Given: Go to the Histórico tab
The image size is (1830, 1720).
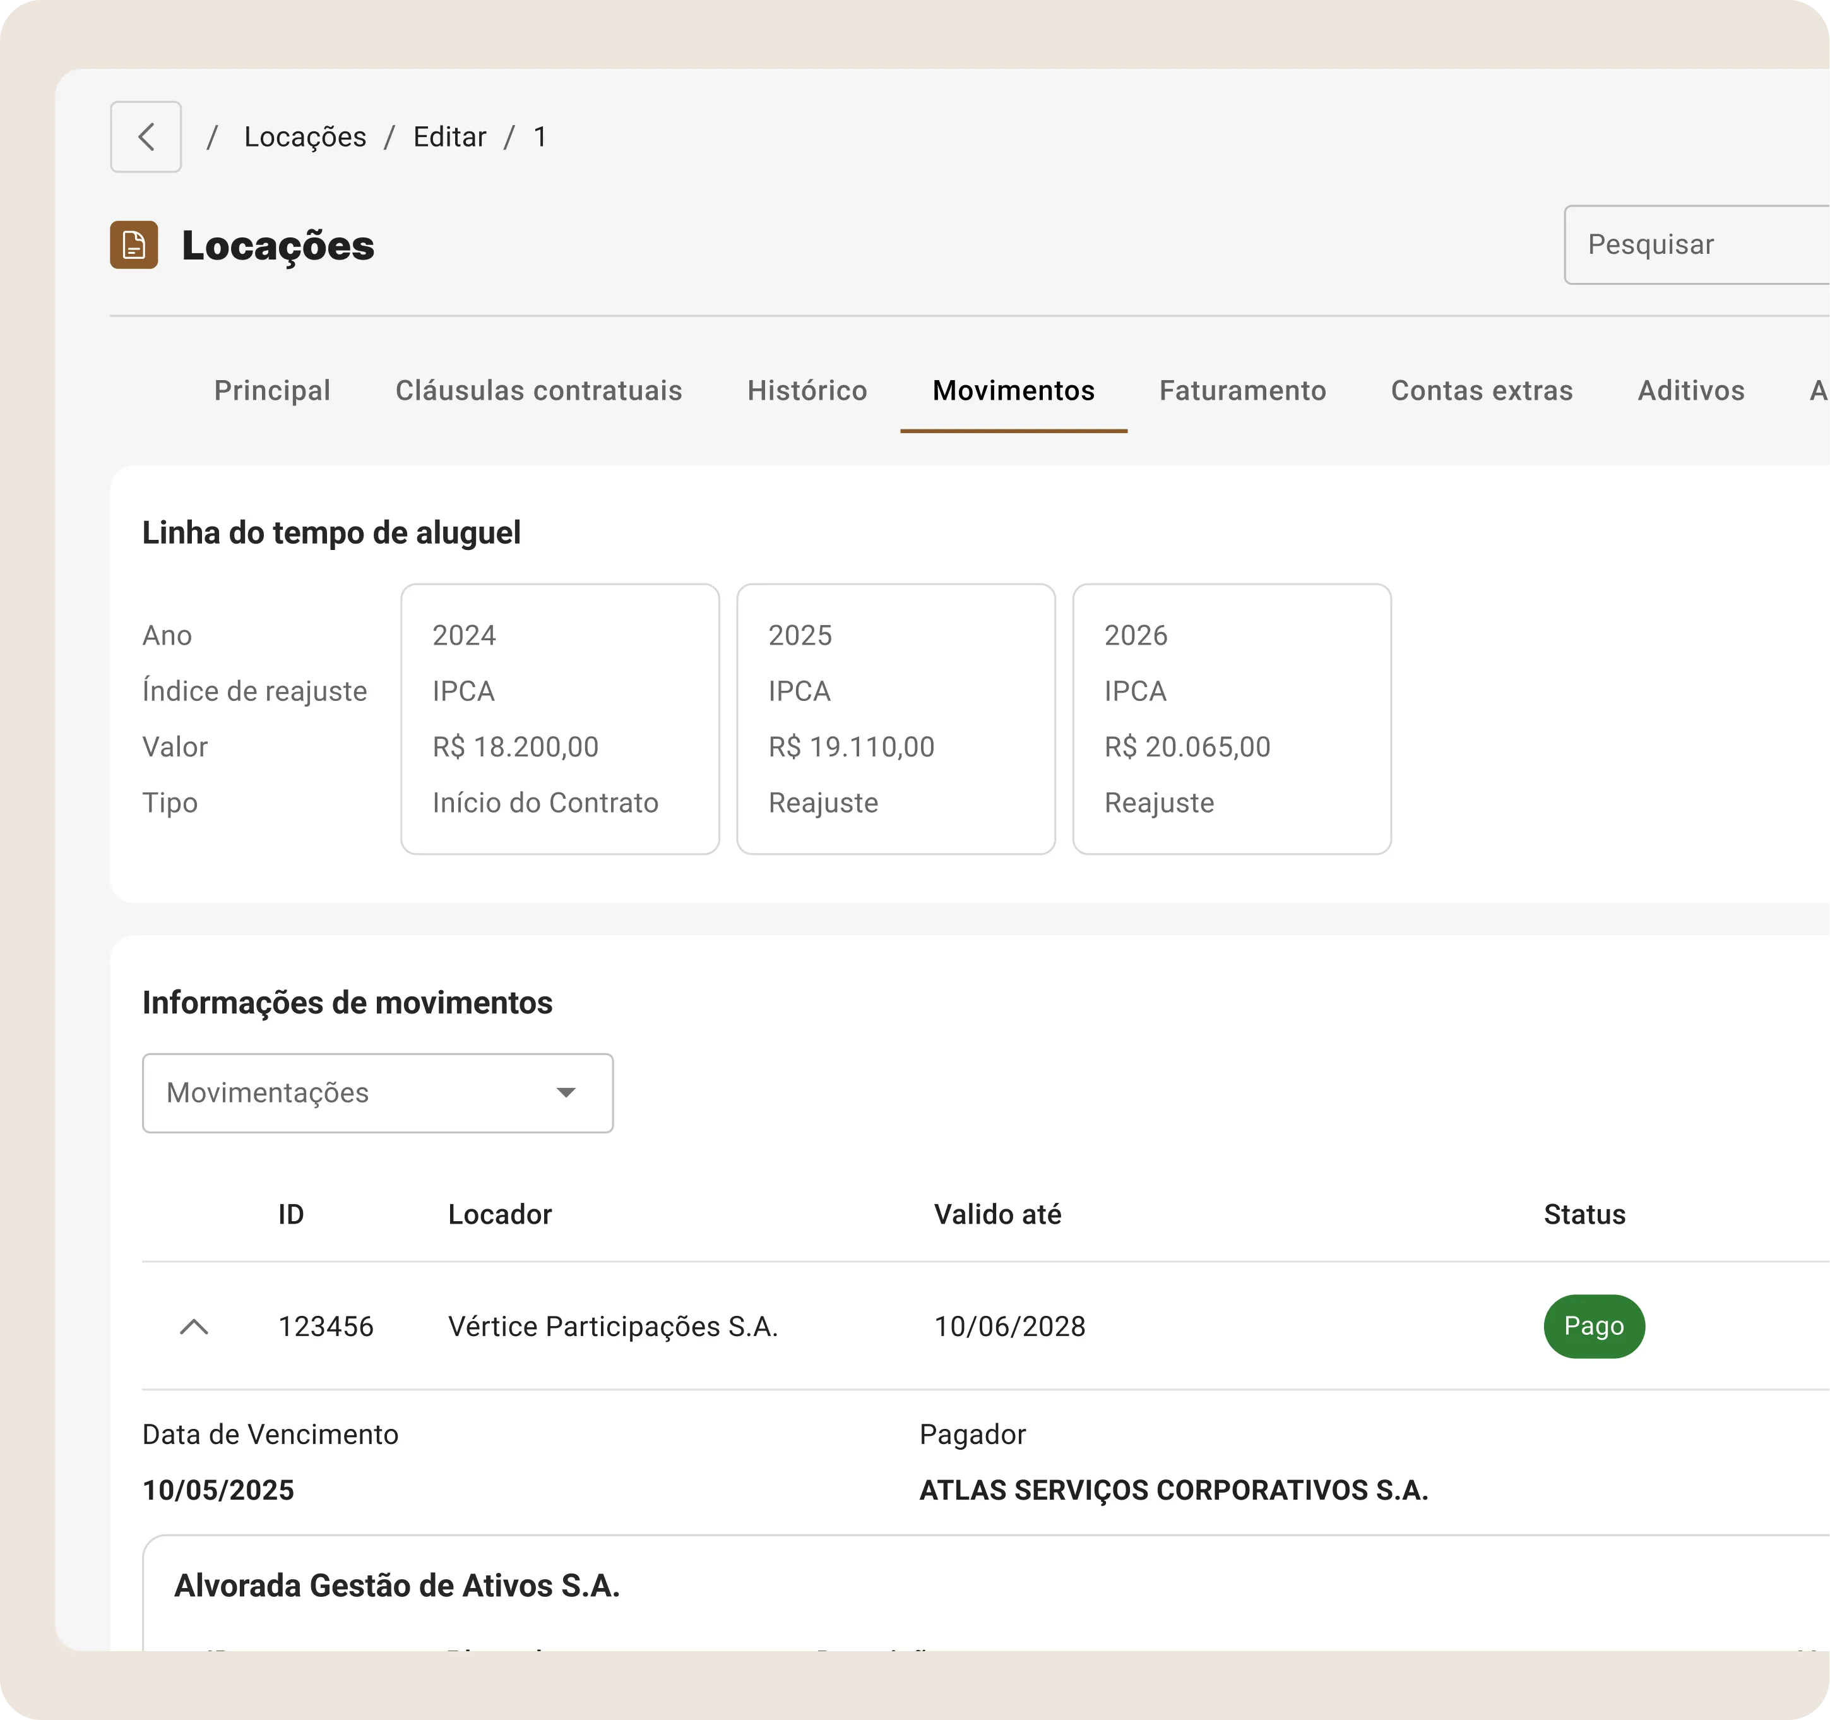Looking at the screenshot, I should [x=806, y=390].
